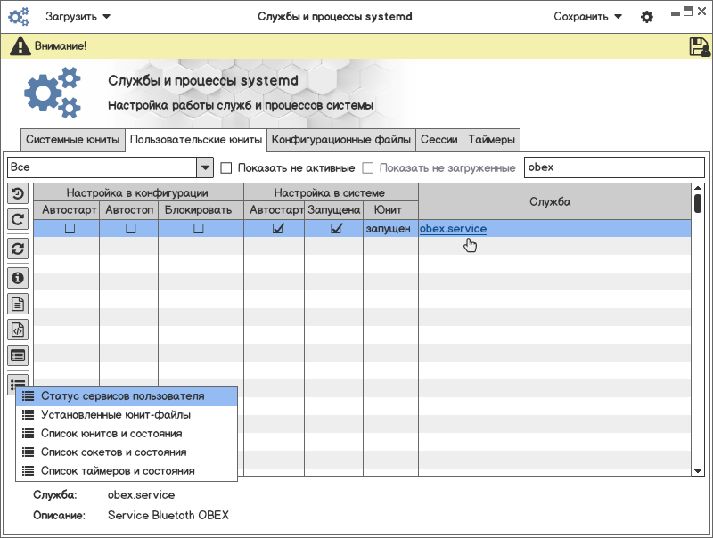The height and width of the screenshot is (538, 713).
Task: Click the search field containing 'obex'
Action: [x=614, y=167]
